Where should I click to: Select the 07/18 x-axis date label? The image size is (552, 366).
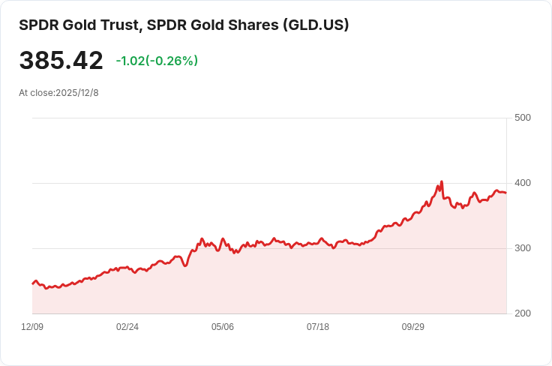318,327
